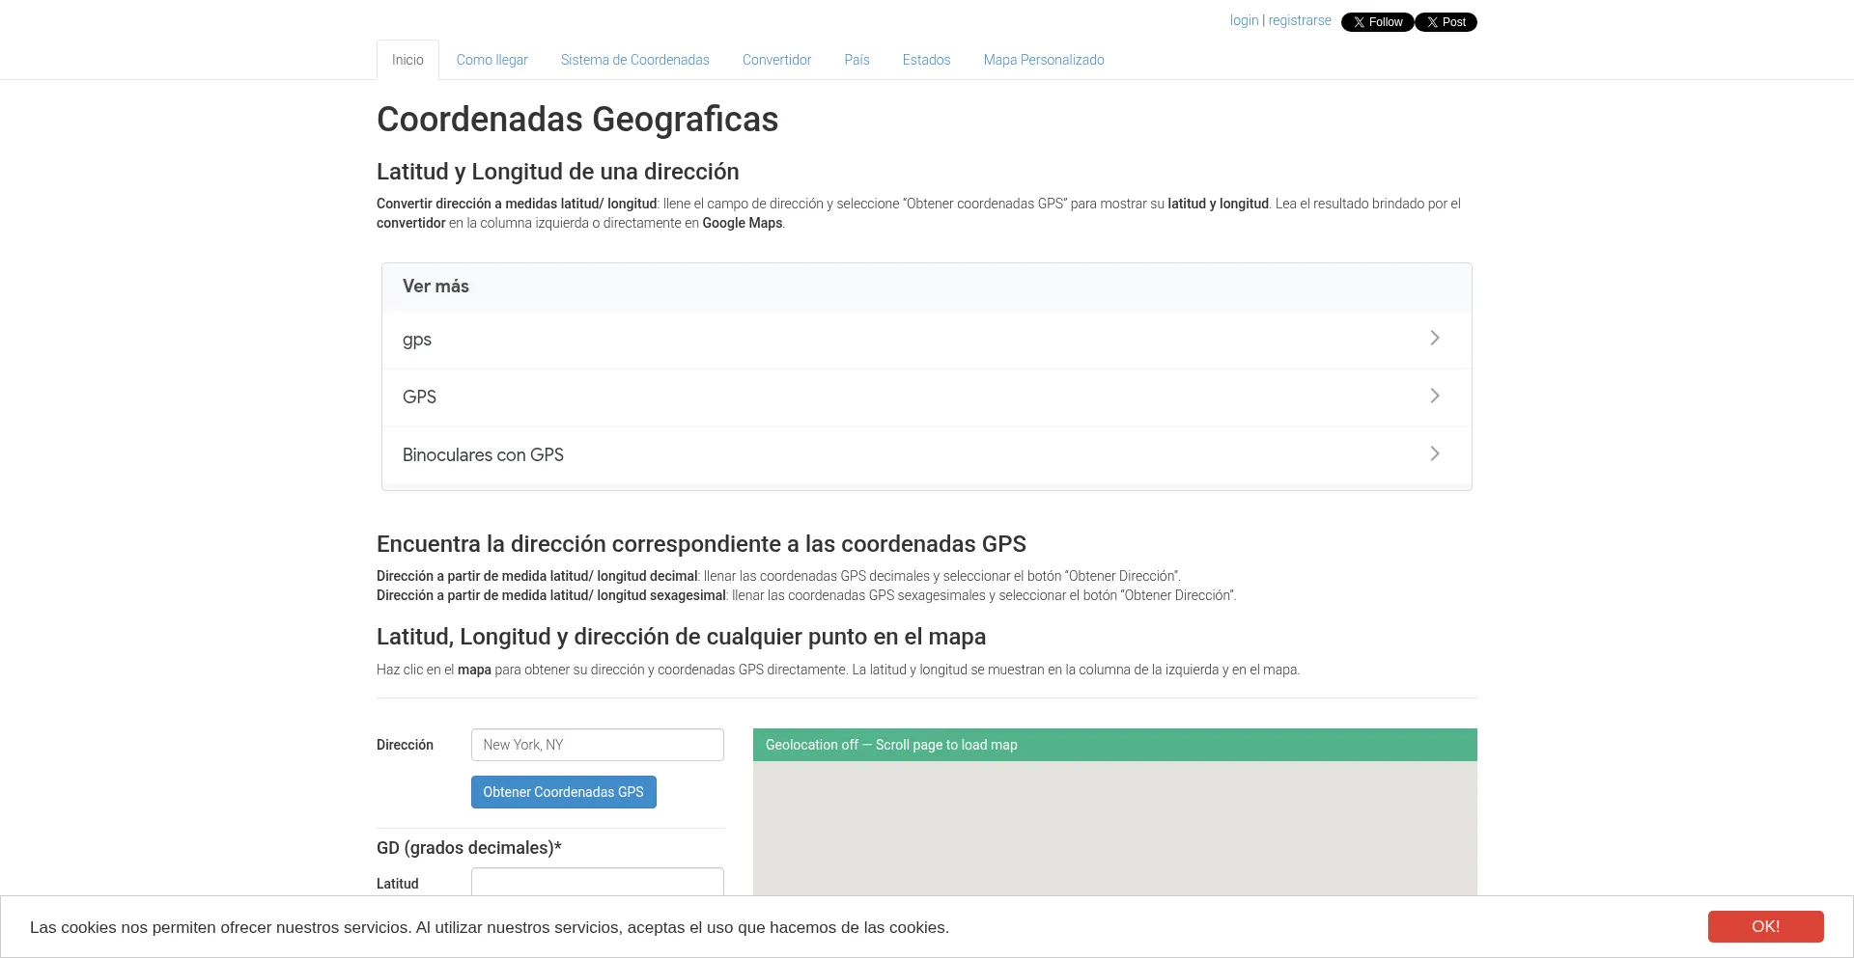The image size is (1854, 958).
Task: Accept cookies with OK! button
Action: 1765,926
